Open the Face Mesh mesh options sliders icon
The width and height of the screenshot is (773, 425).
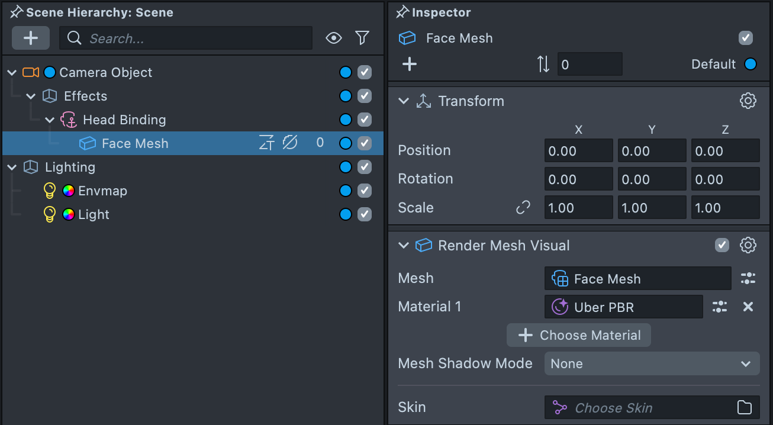point(748,278)
